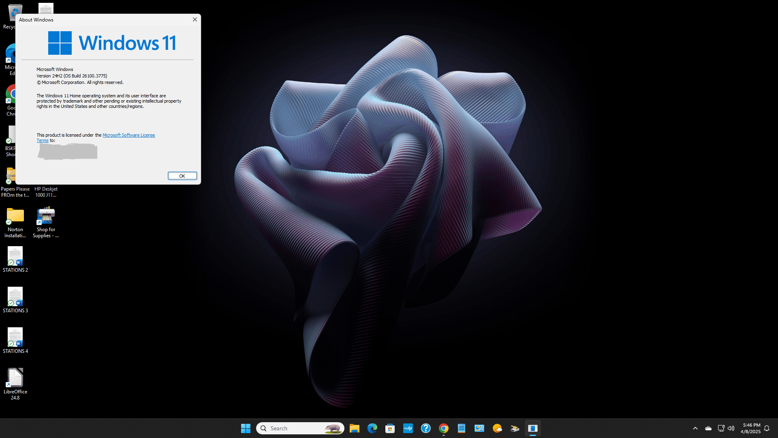This screenshot has width=778, height=438.
Task: Open the clock and date flyout
Action: (750, 428)
